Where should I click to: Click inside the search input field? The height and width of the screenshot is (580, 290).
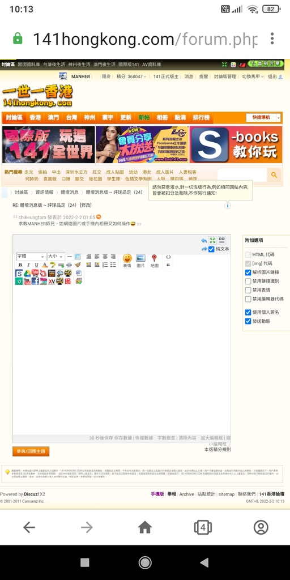[242, 175]
